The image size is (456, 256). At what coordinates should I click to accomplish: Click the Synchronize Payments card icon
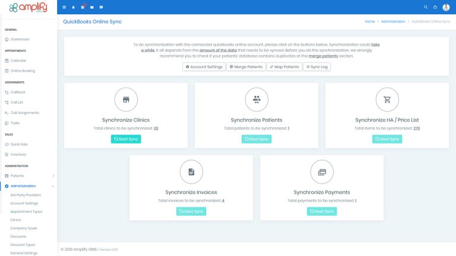click(322, 172)
